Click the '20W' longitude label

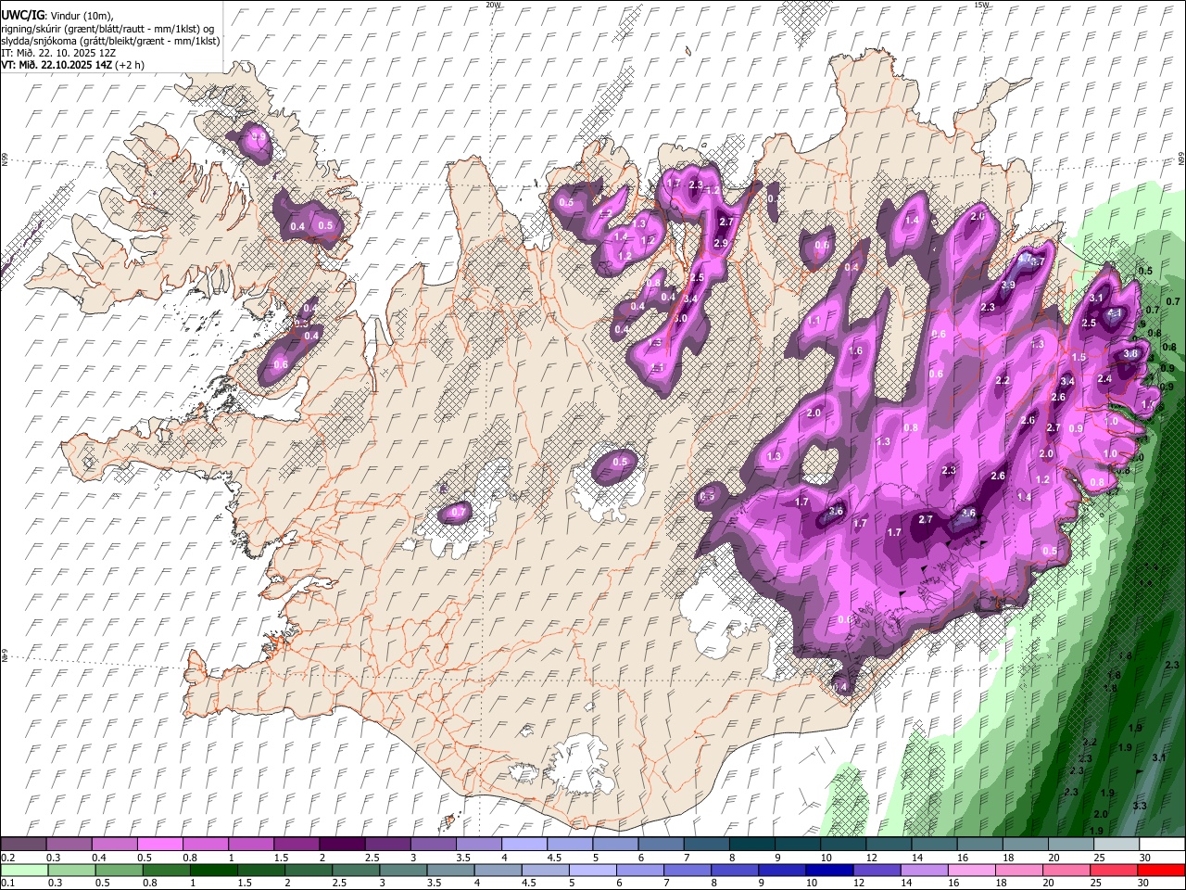[493, 5]
